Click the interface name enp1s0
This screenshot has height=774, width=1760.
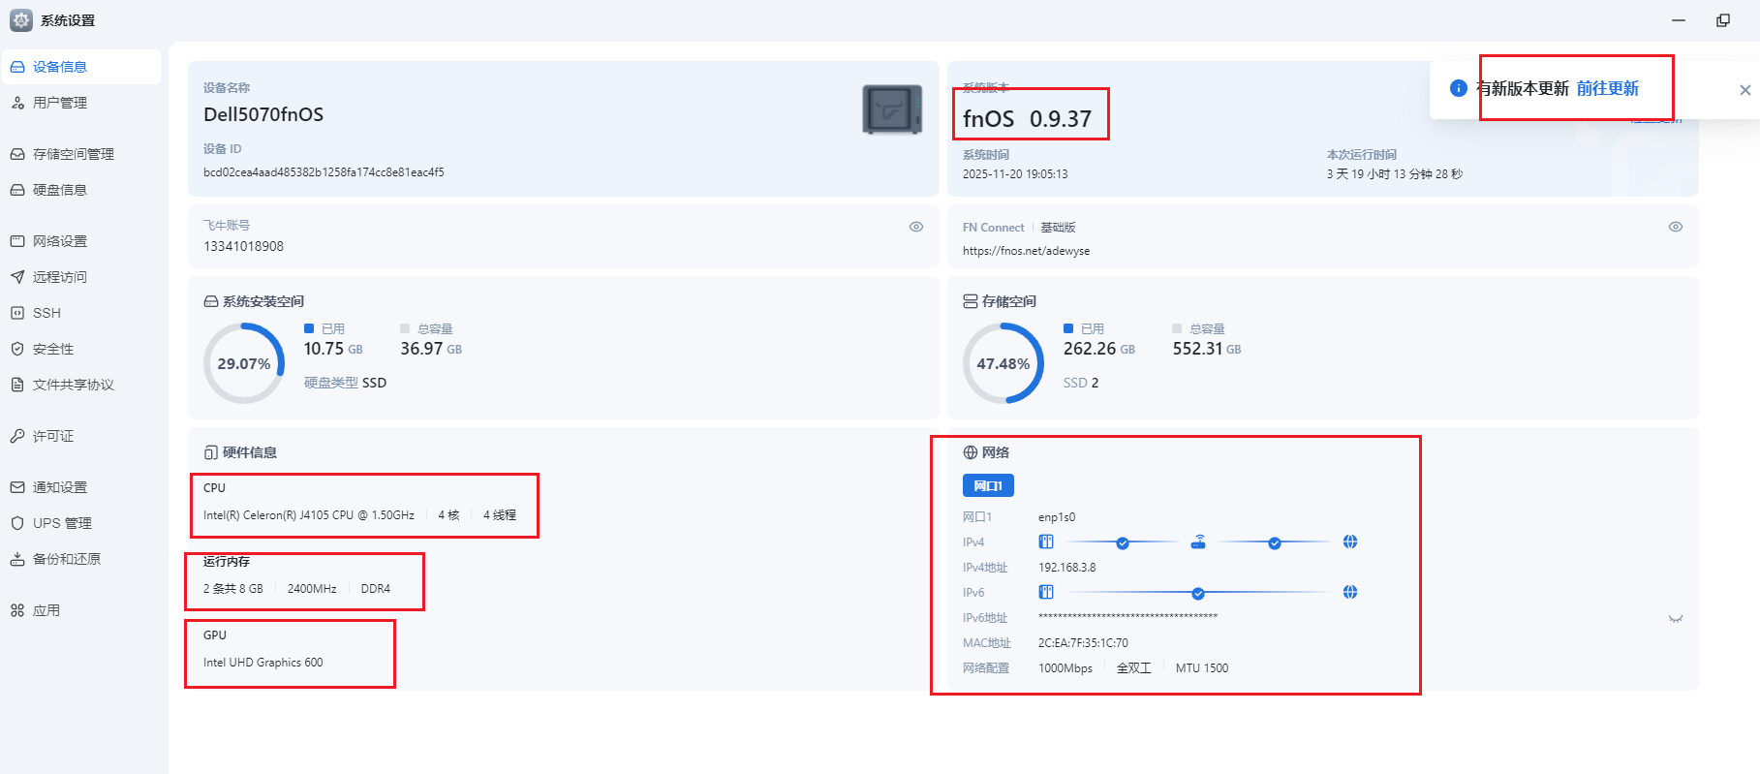tap(1057, 517)
